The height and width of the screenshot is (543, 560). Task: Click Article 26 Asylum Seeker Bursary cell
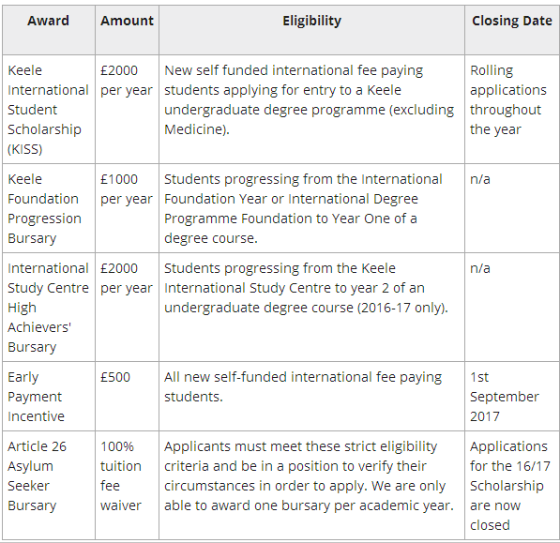click(x=49, y=486)
